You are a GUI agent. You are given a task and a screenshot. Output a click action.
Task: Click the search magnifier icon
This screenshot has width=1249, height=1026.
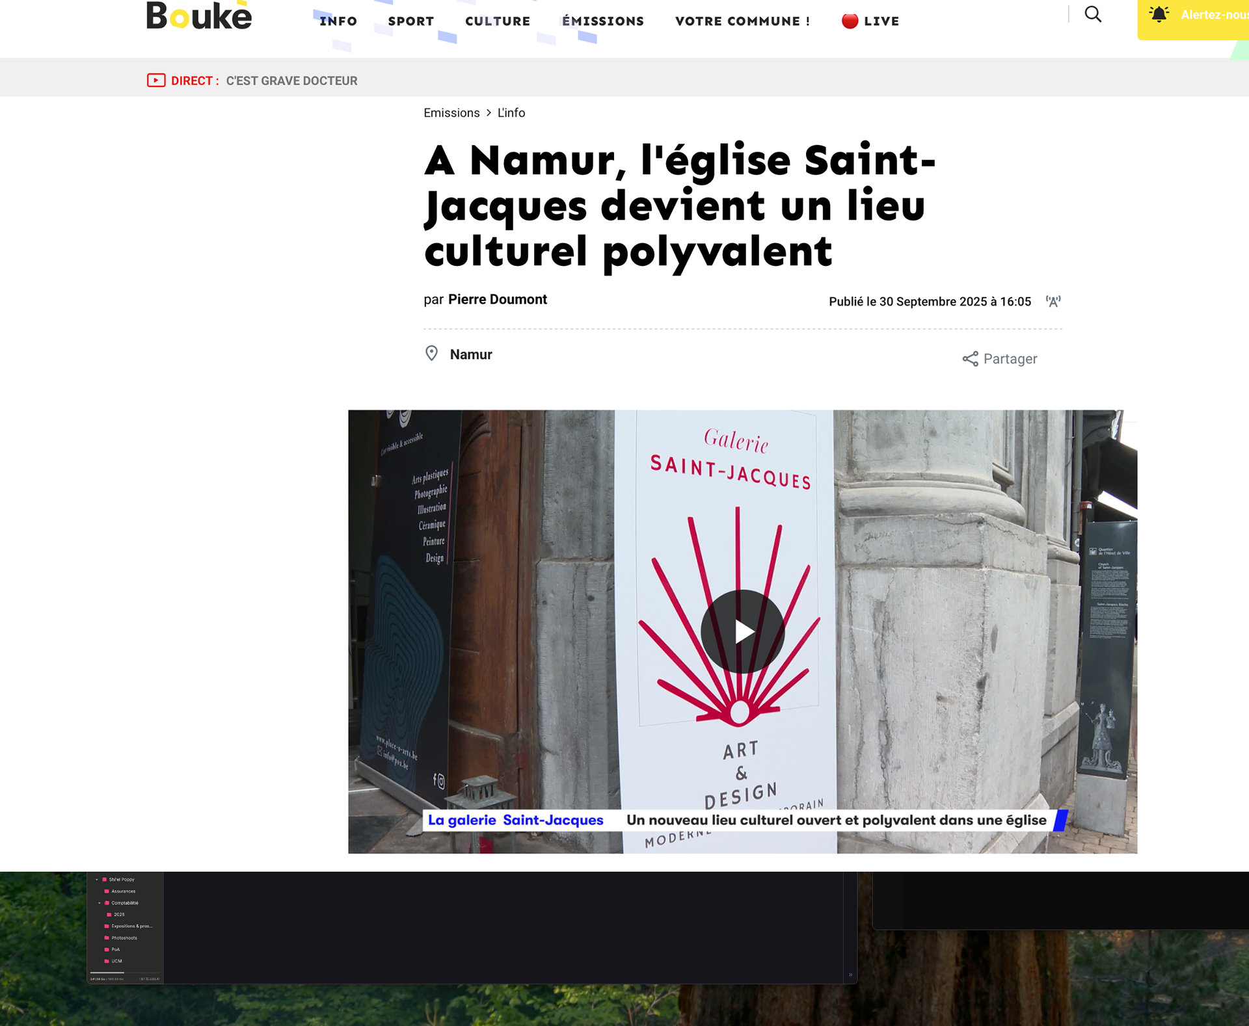tap(1093, 14)
